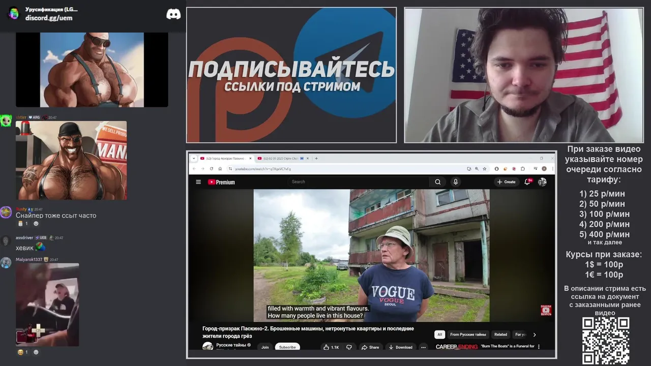Click the browser back arrow
651x366 pixels.
point(194,169)
